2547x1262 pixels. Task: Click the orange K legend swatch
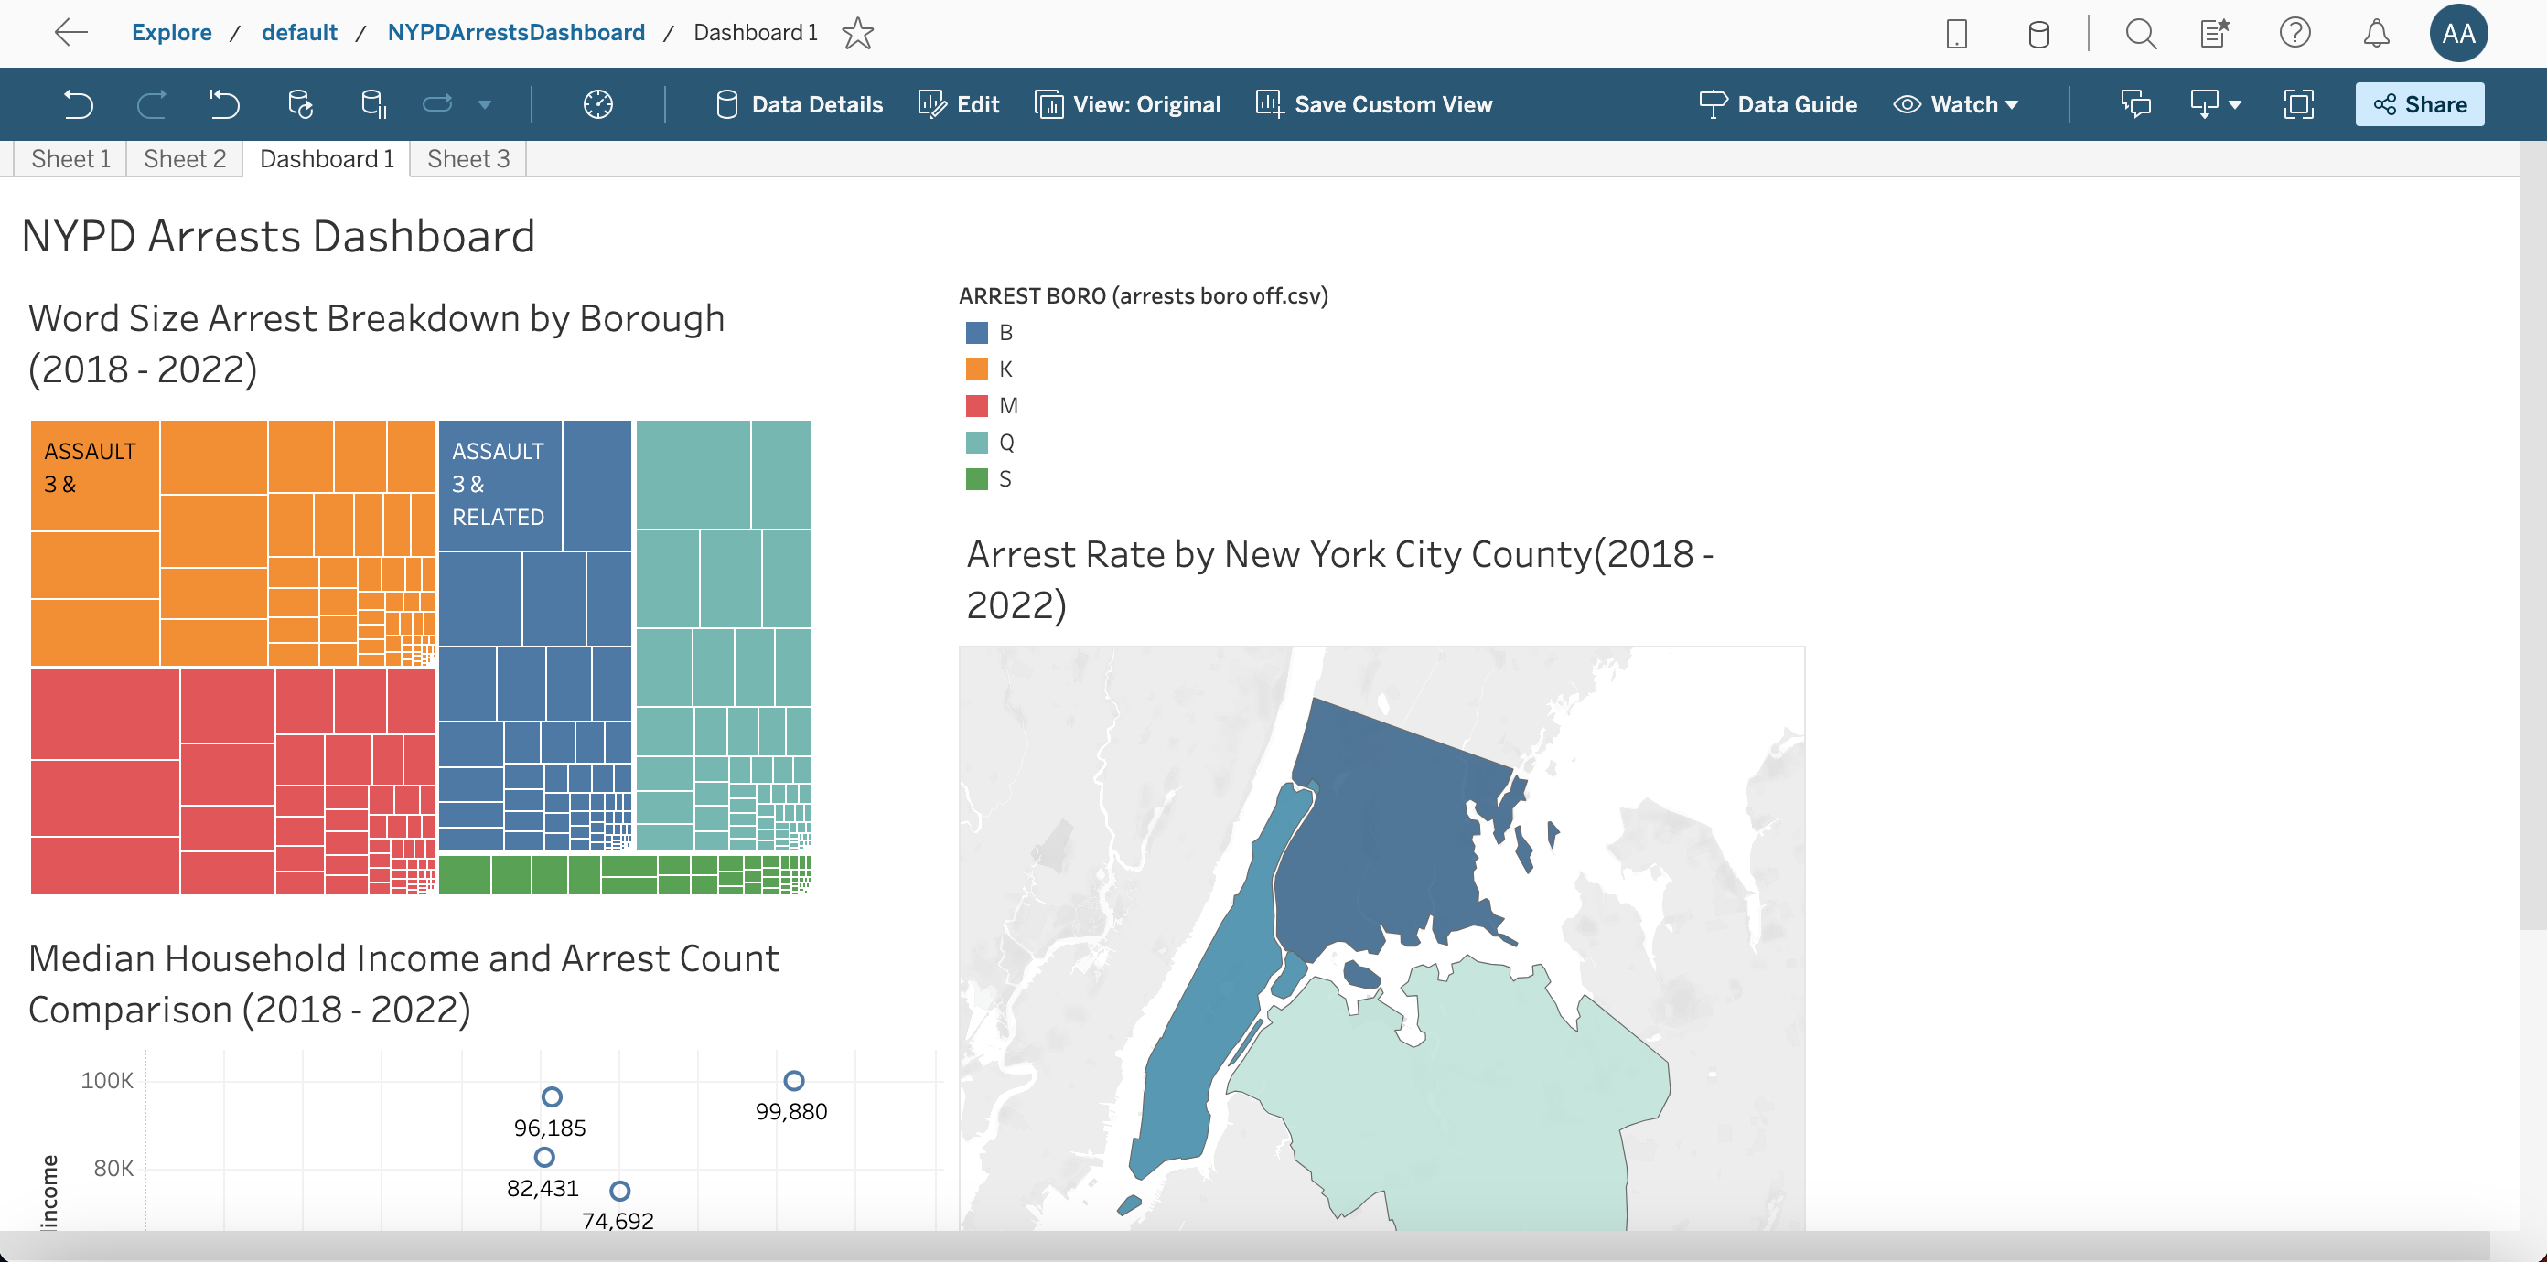[977, 369]
